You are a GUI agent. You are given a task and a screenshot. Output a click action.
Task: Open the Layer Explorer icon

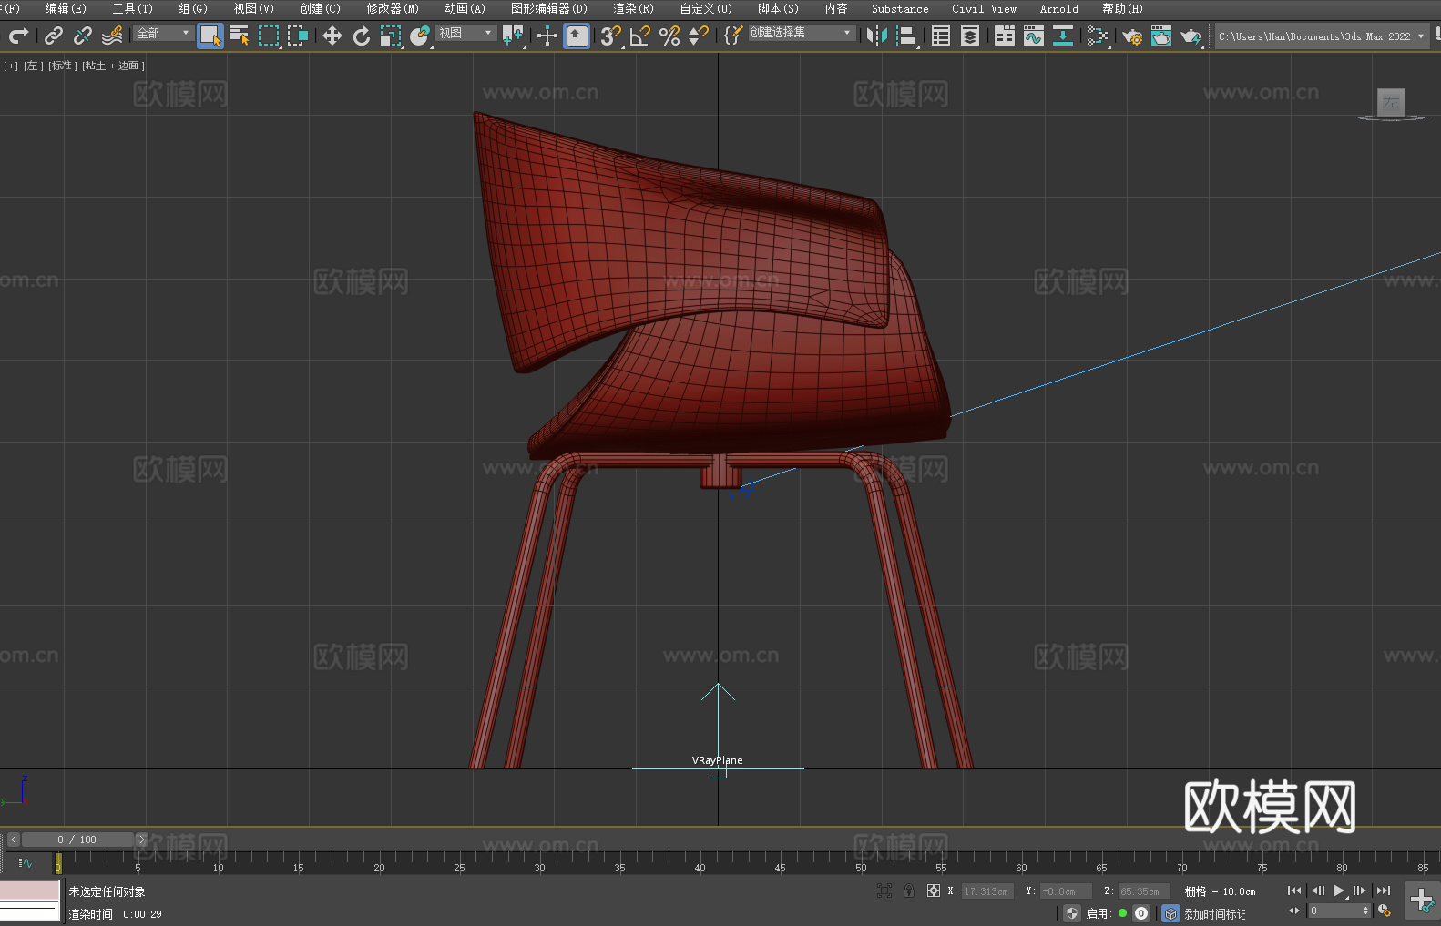(970, 36)
